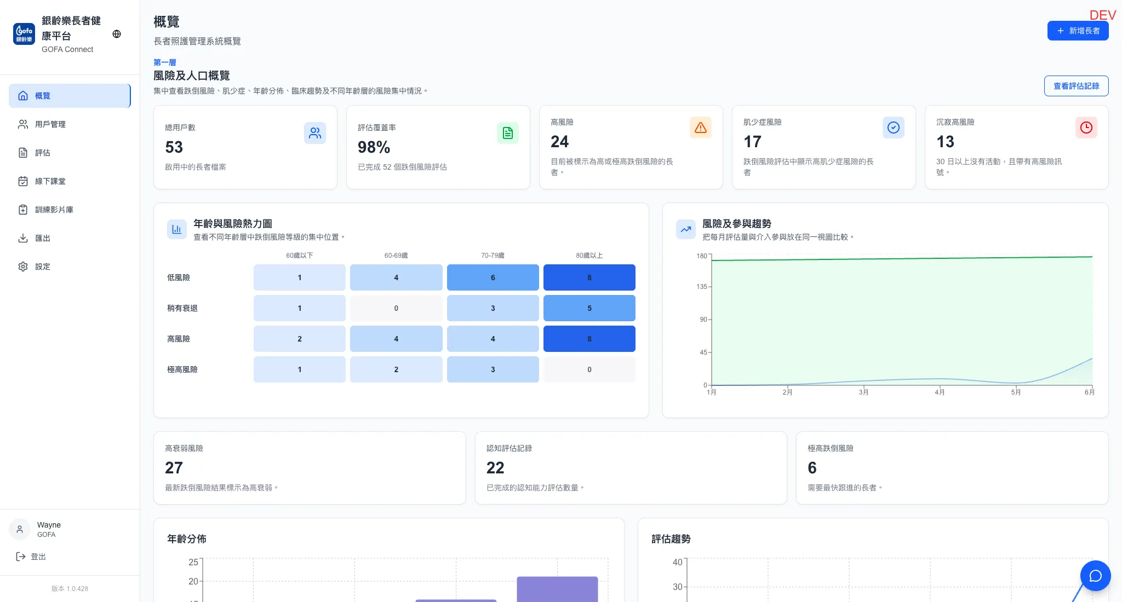The width and height of the screenshot is (1122, 602).
Task: Open 訓練影片庫 from the sidebar
Action: pos(70,210)
